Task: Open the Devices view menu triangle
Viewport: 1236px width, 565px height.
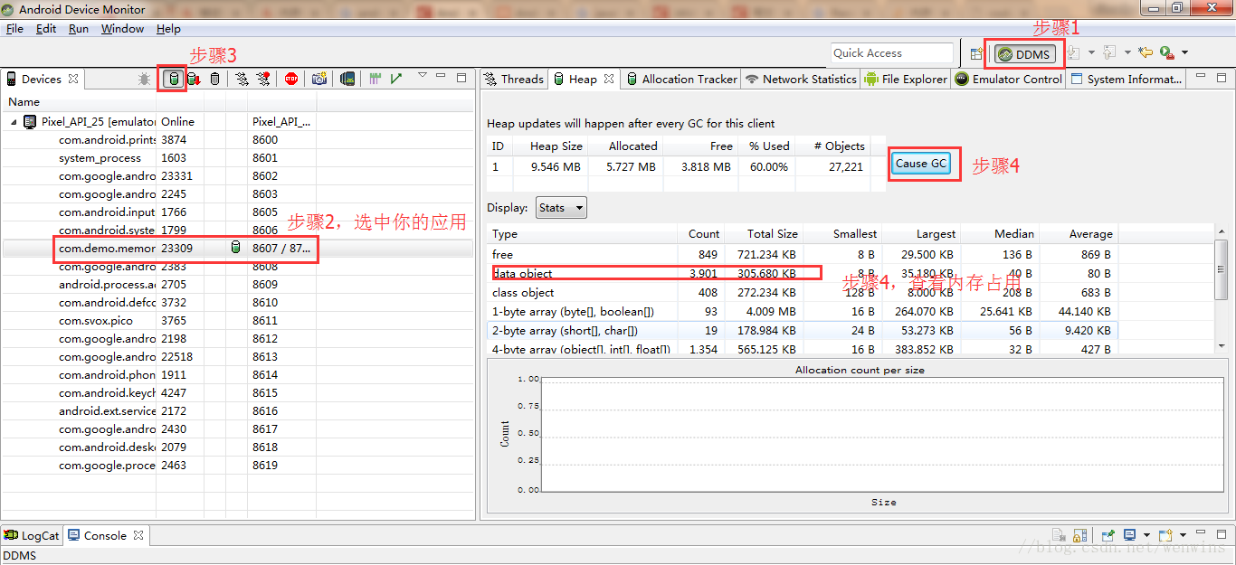Action: coord(423,75)
